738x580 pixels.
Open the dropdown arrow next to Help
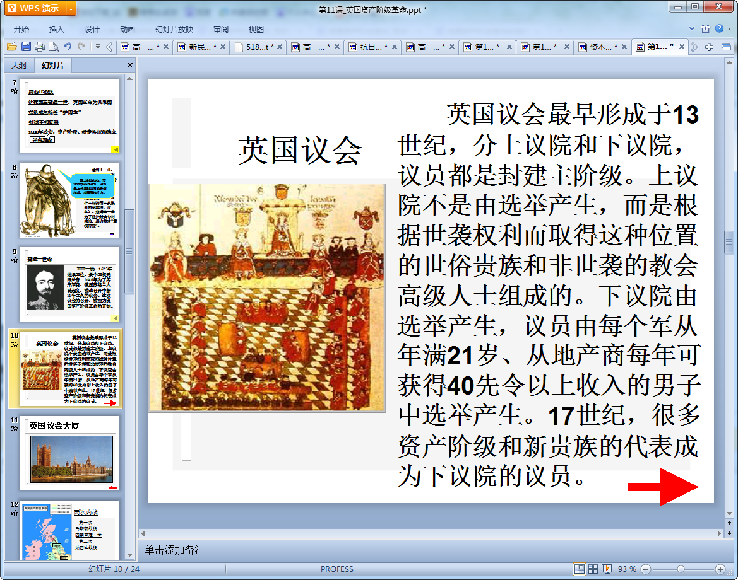730,28
